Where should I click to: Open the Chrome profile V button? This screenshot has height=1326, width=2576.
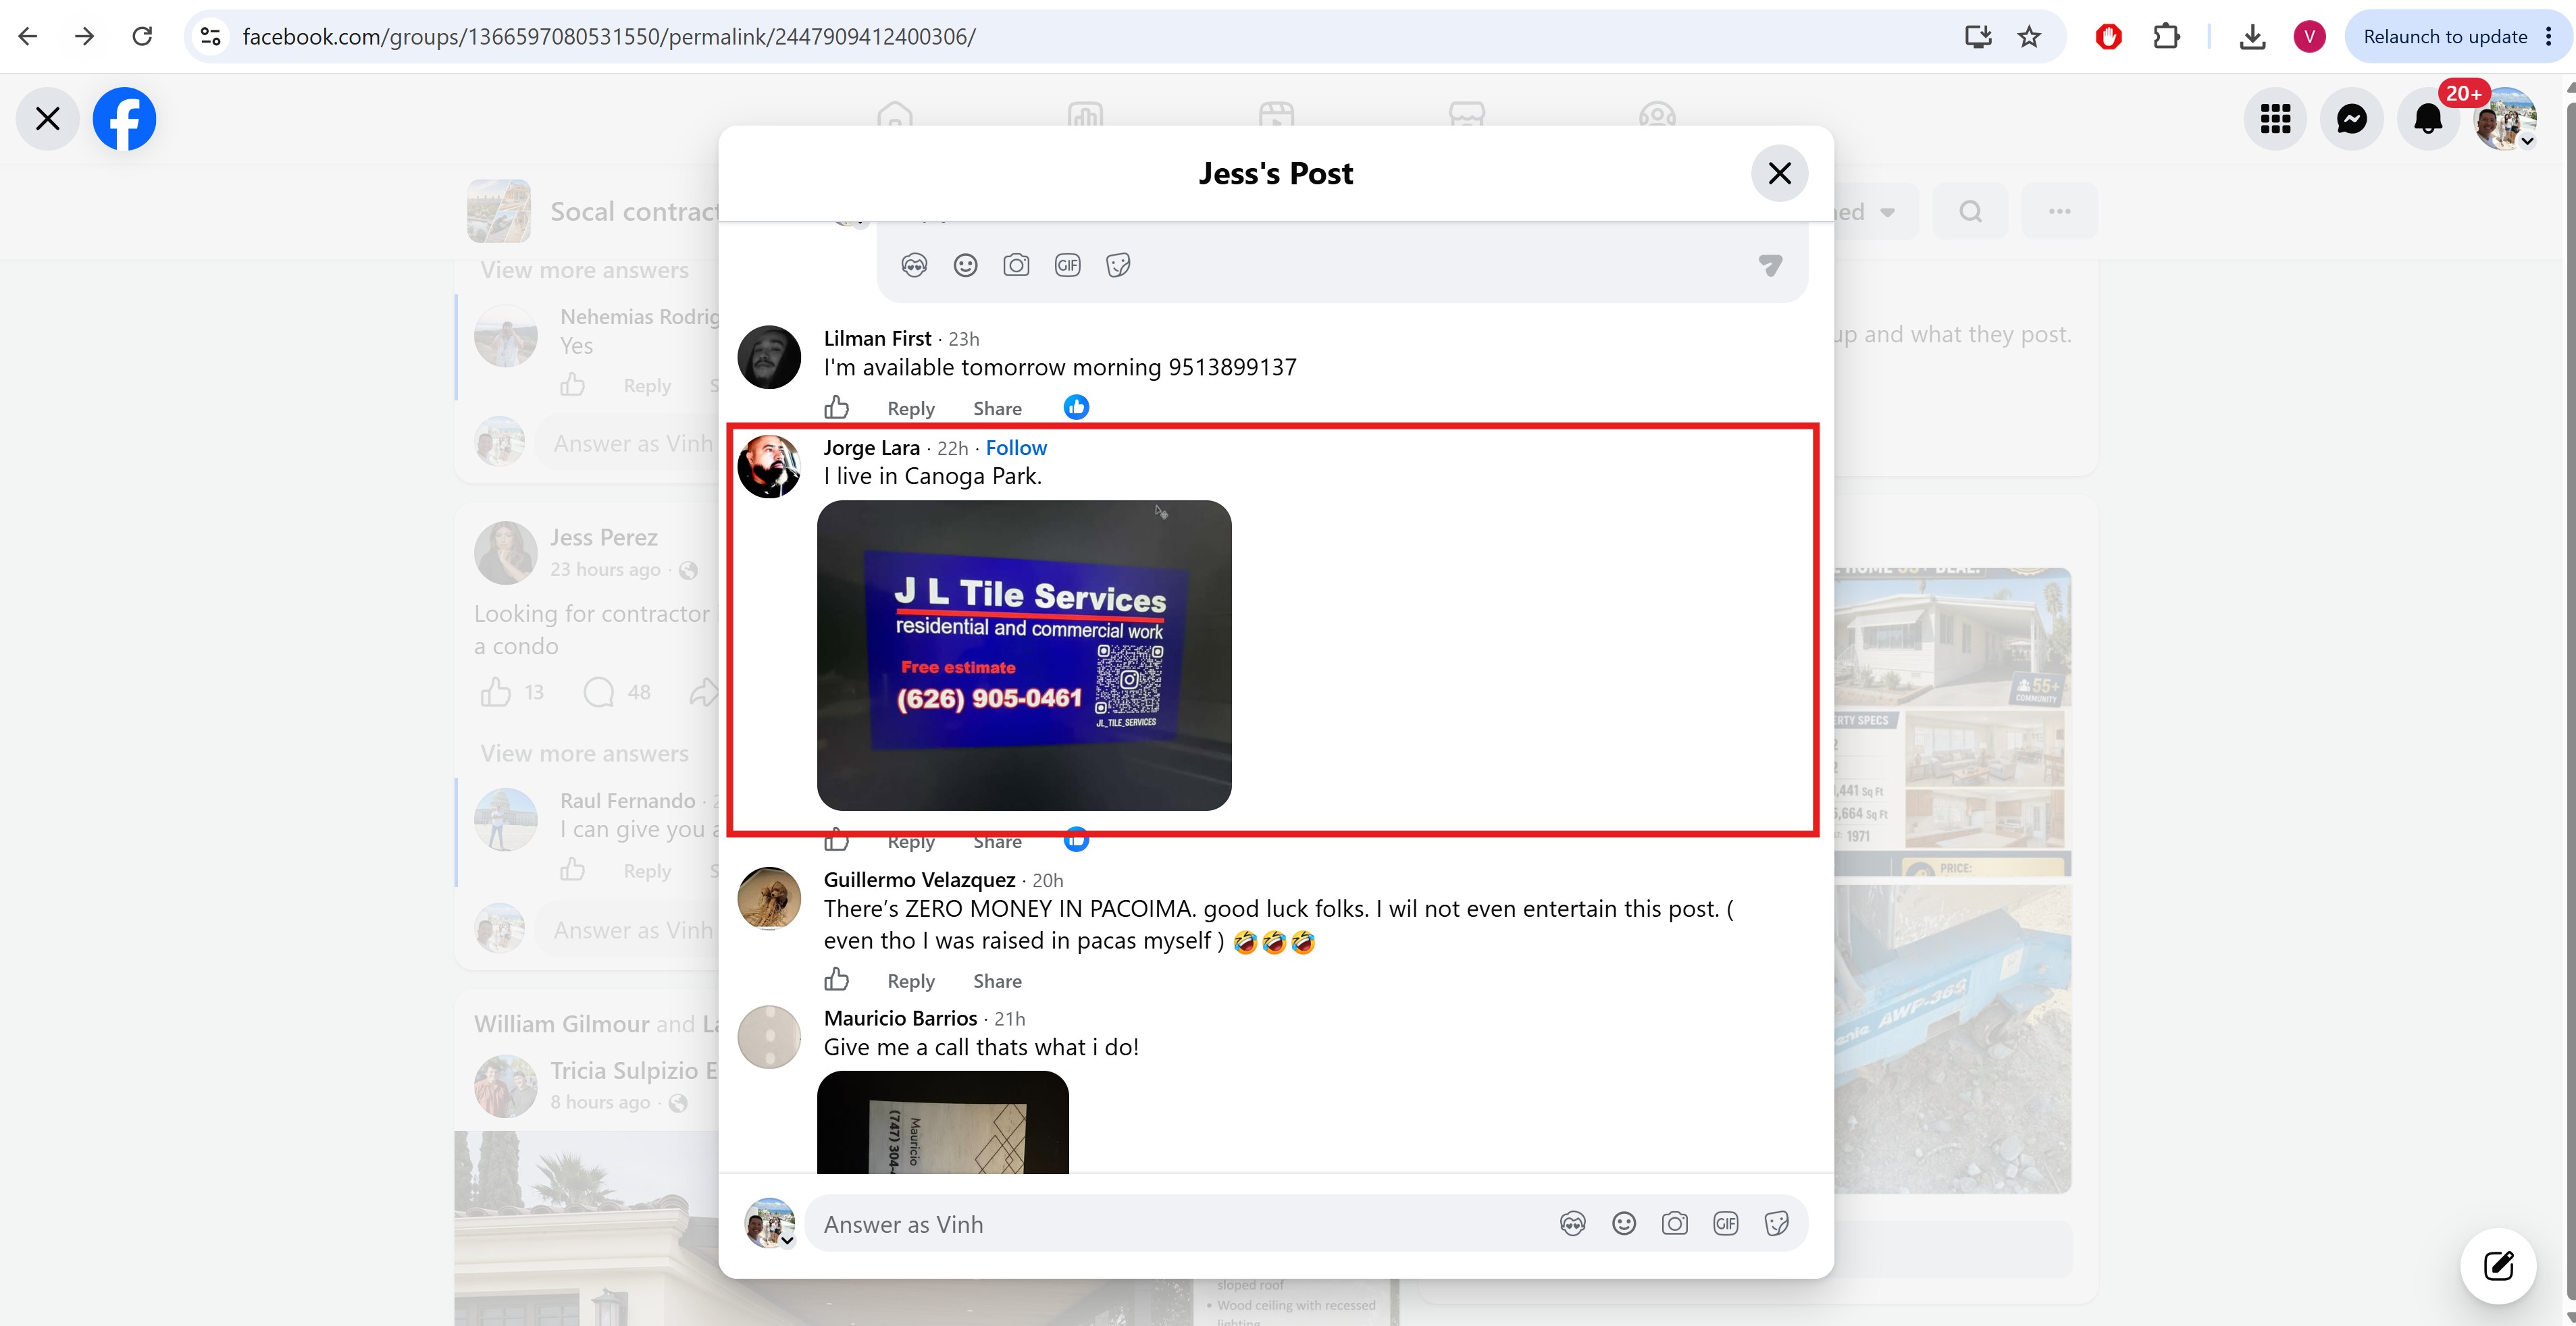[2309, 37]
